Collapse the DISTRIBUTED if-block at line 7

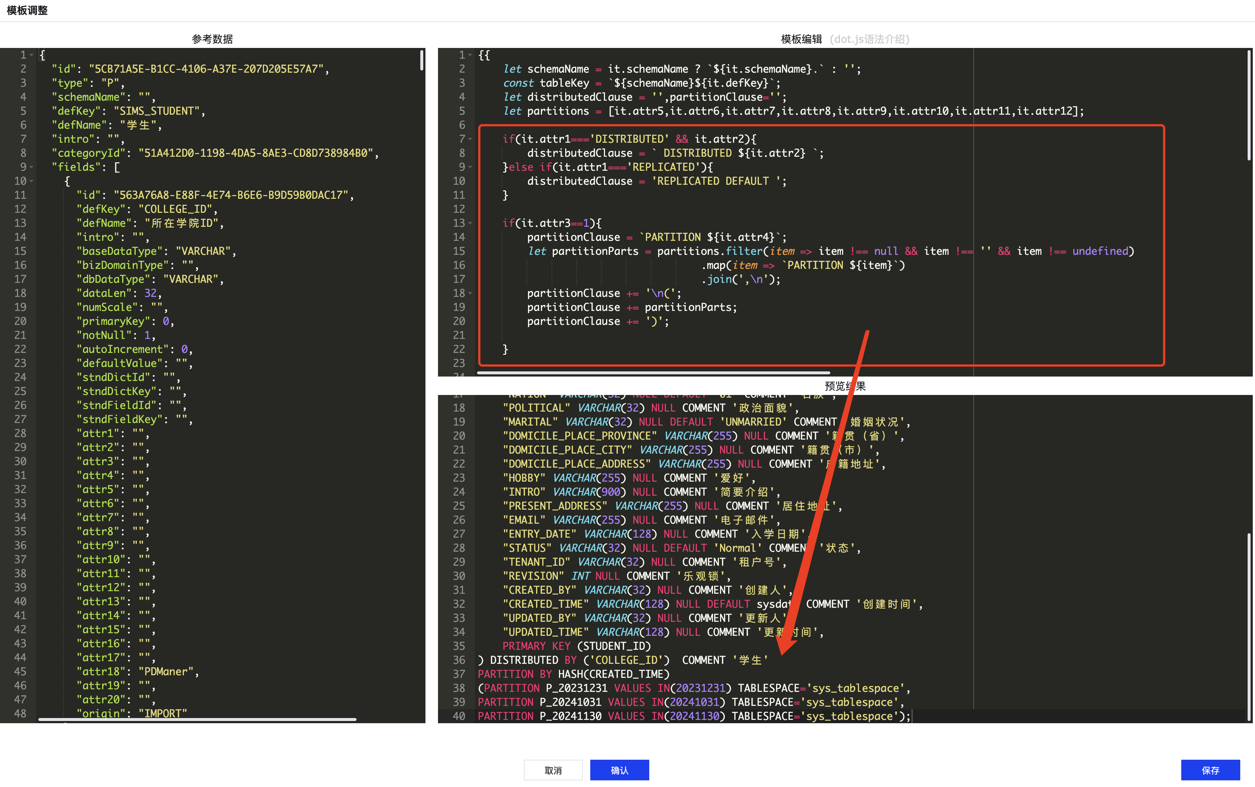pyautogui.click(x=469, y=138)
